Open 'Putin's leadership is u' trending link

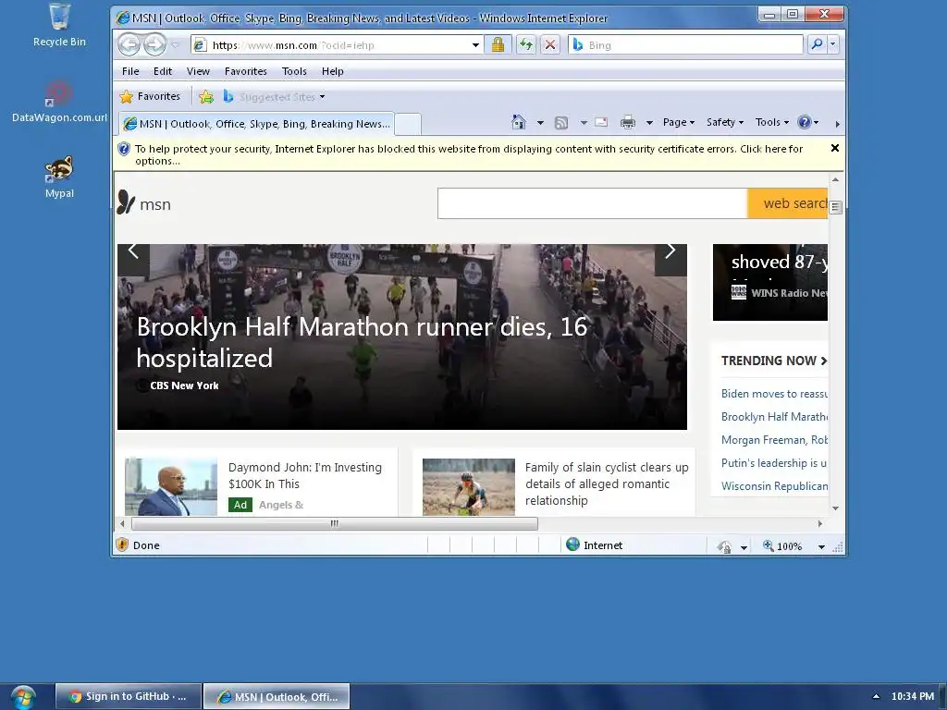774,463
